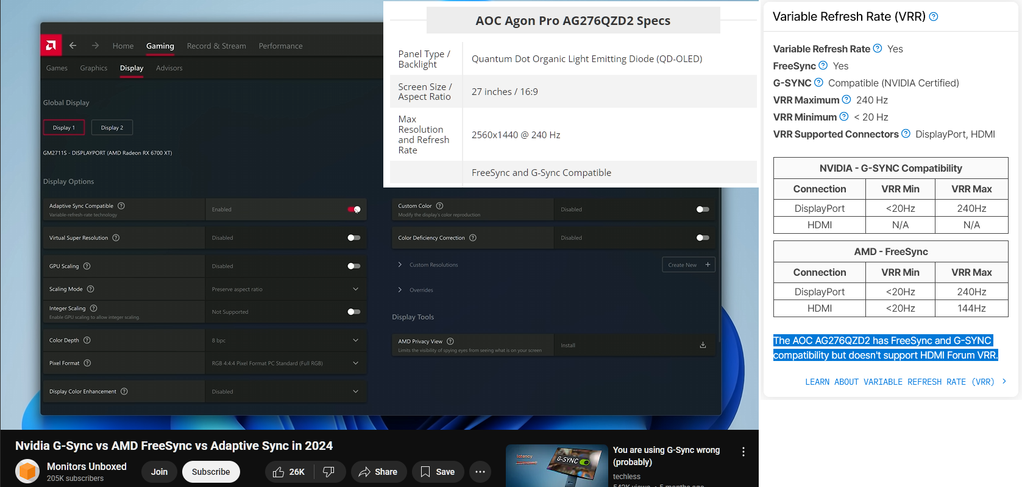The width and height of the screenshot is (1022, 487).
Task: Expand Overrides section
Action: click(400, 290)
